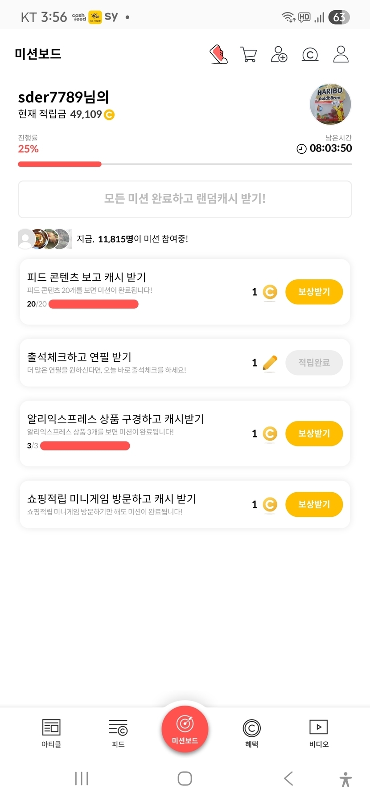This screenshot has width=370, height=801.
Task: Select the center 미션보드 tab button
Action: click(x=185, y=729)
